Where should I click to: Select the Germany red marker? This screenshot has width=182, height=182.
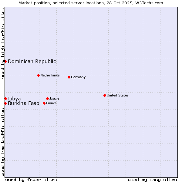[x=69, y=77]
